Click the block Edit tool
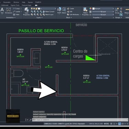 pos(70,12)
